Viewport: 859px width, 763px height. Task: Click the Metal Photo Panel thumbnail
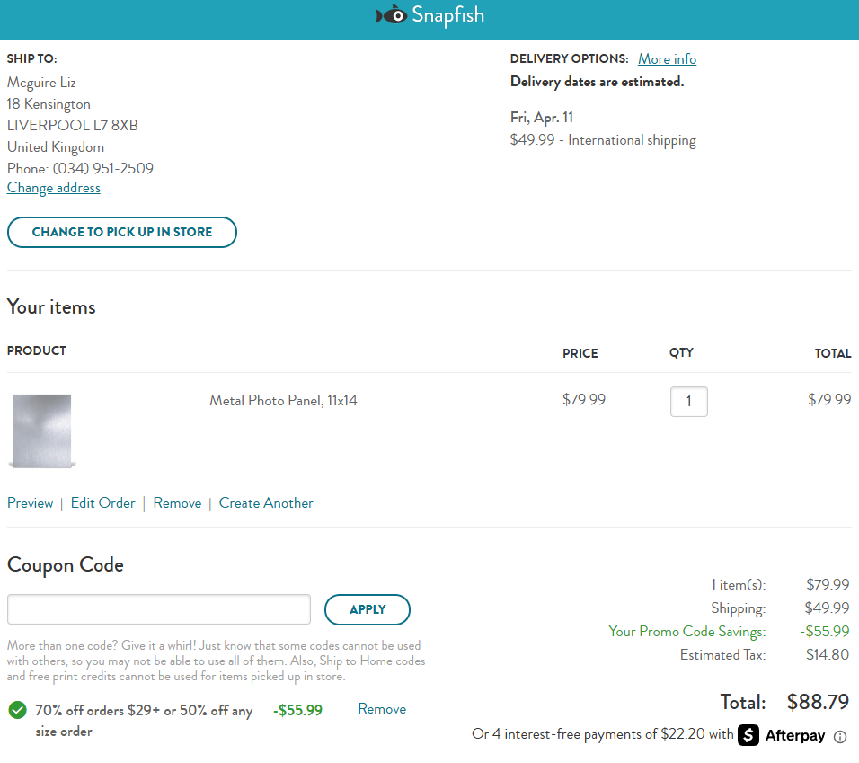42,431
